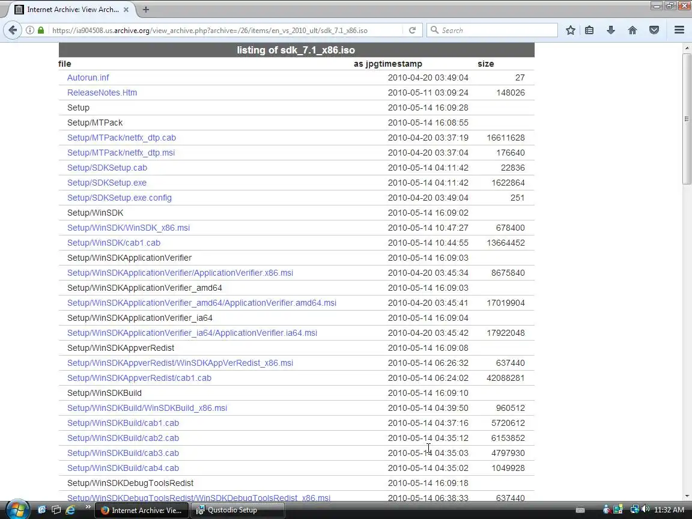Click the 'Setup/WinSDKApplicationVerifier_amd64' folder text

(x=144, y=288)
